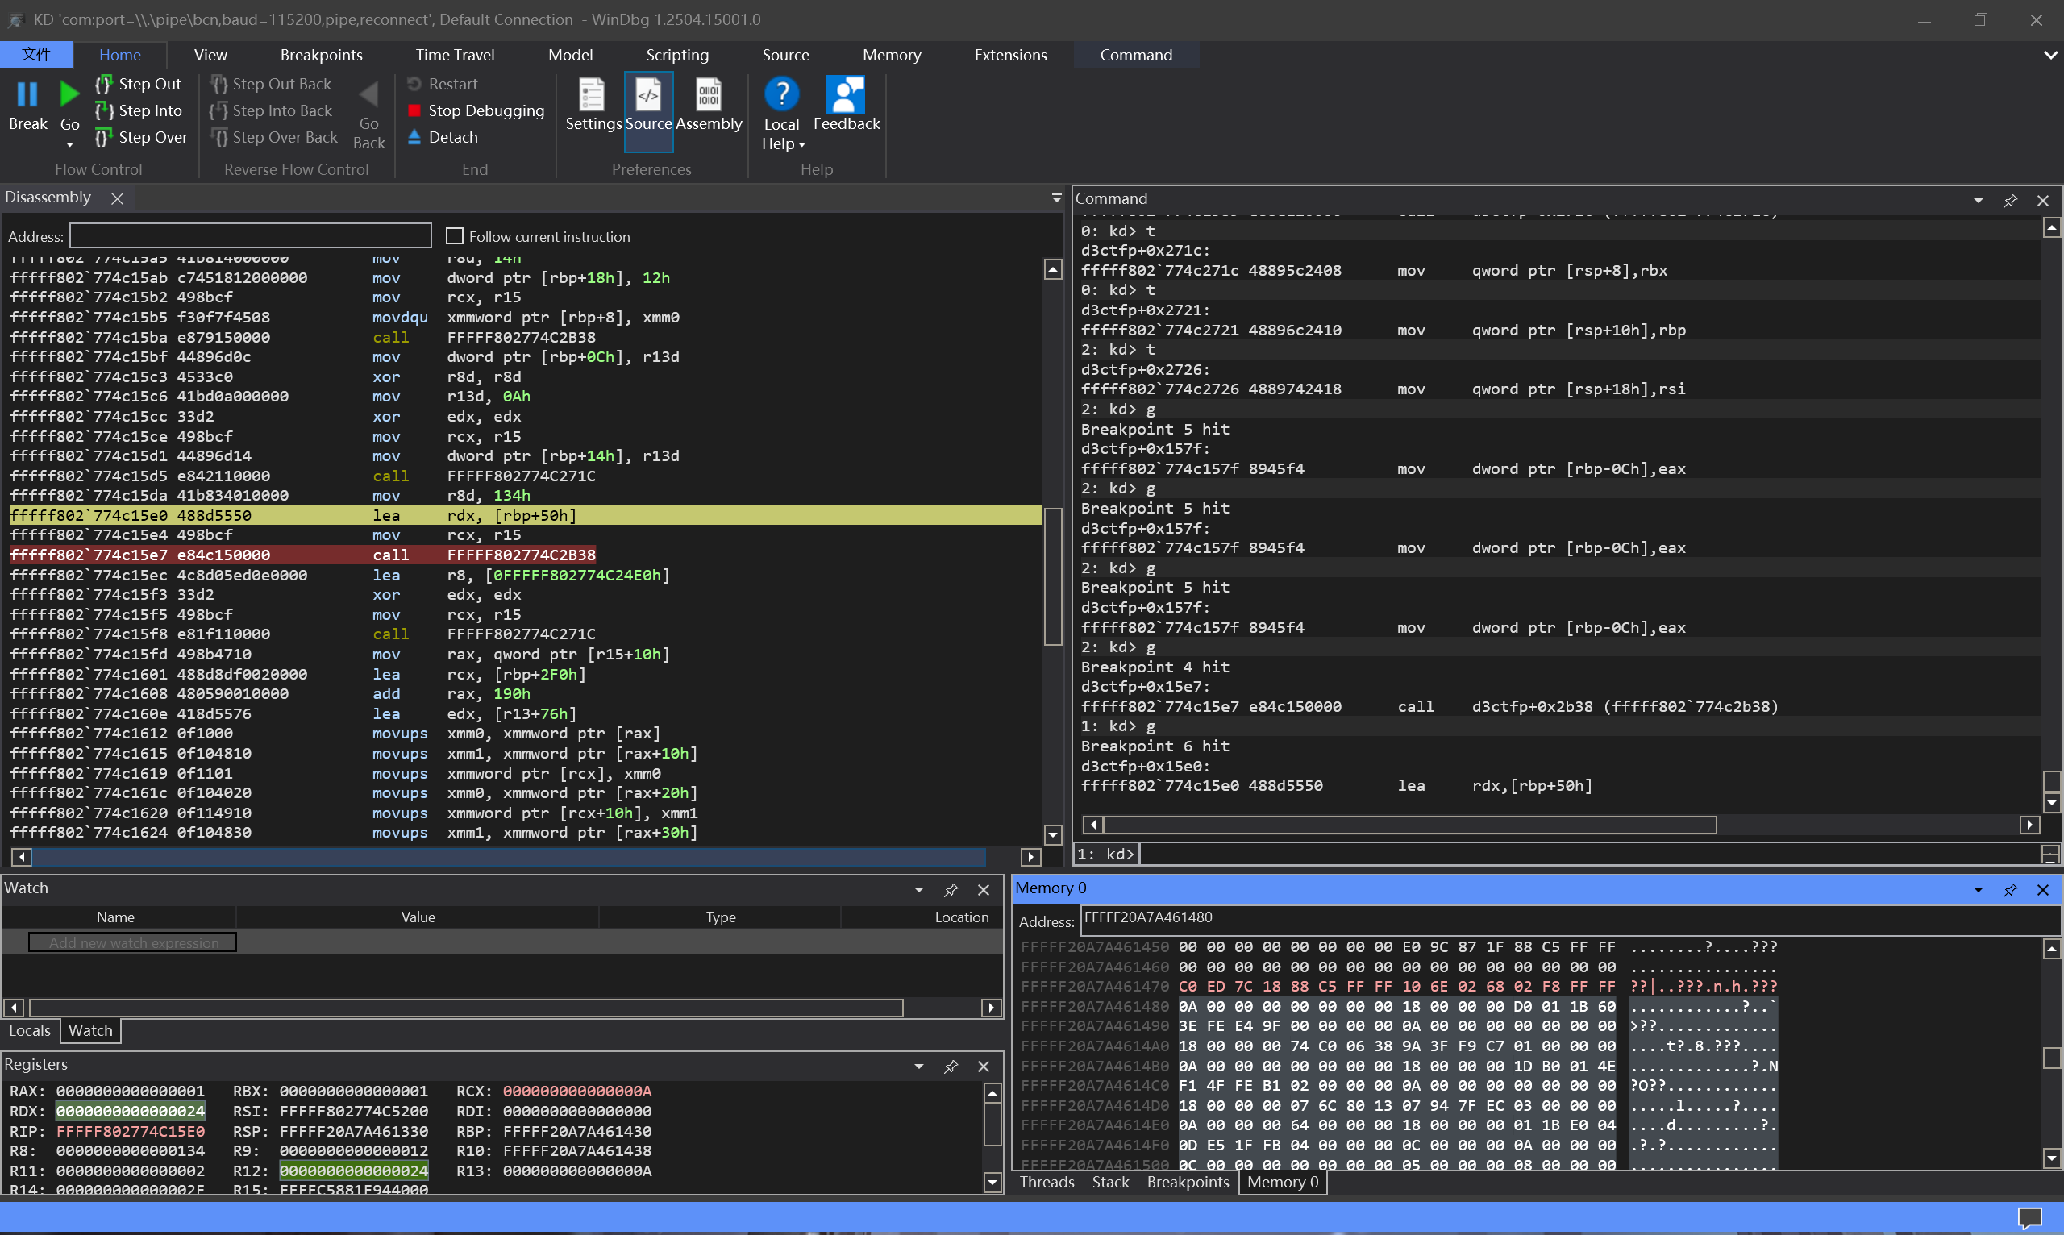Screen dimensions: 2064x1235
Task: Pin the Memory 0 panel
Action: [2010, 891]
